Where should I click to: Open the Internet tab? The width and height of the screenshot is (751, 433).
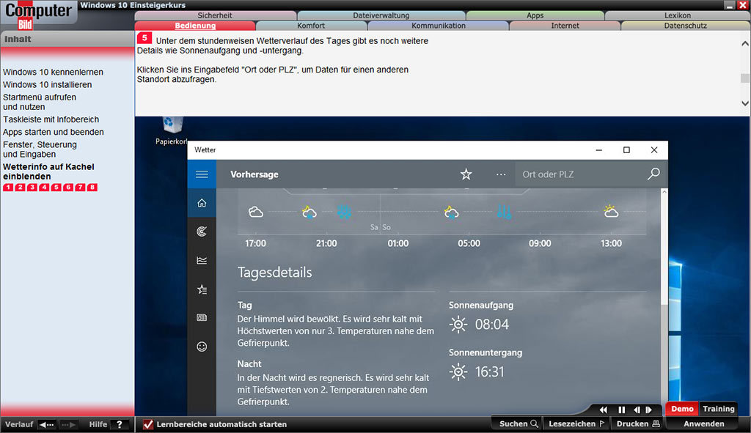(x=565, y=26)
